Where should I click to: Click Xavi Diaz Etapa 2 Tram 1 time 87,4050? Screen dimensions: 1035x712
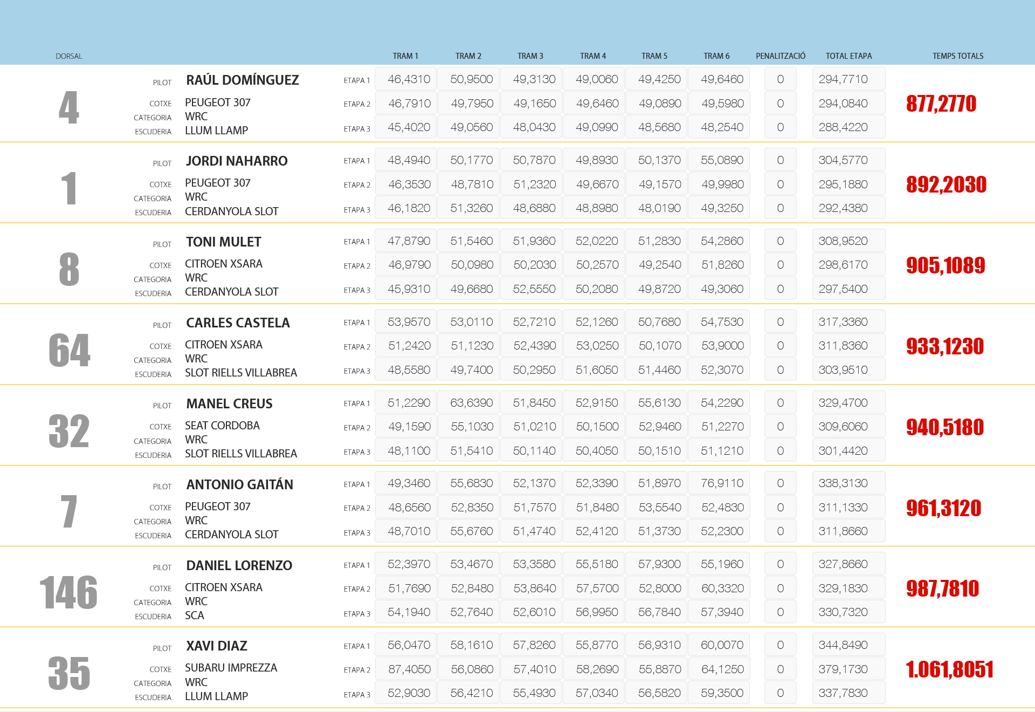pos(409,669)
